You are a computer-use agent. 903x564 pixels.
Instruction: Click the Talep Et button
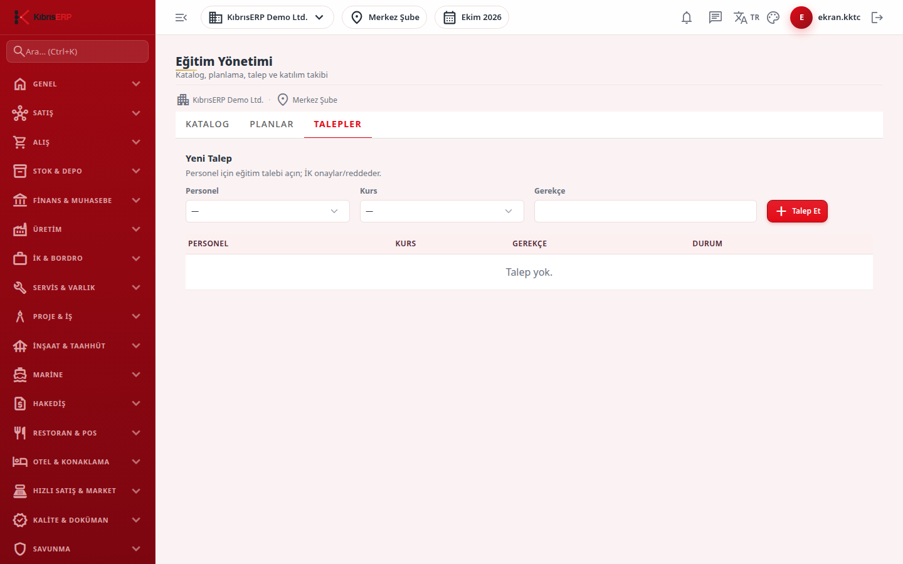(797, 211)
